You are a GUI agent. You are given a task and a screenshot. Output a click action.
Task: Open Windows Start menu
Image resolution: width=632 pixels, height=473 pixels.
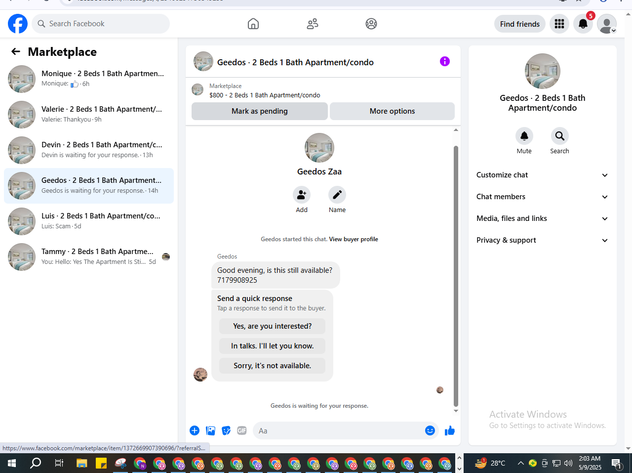(12, 463)
